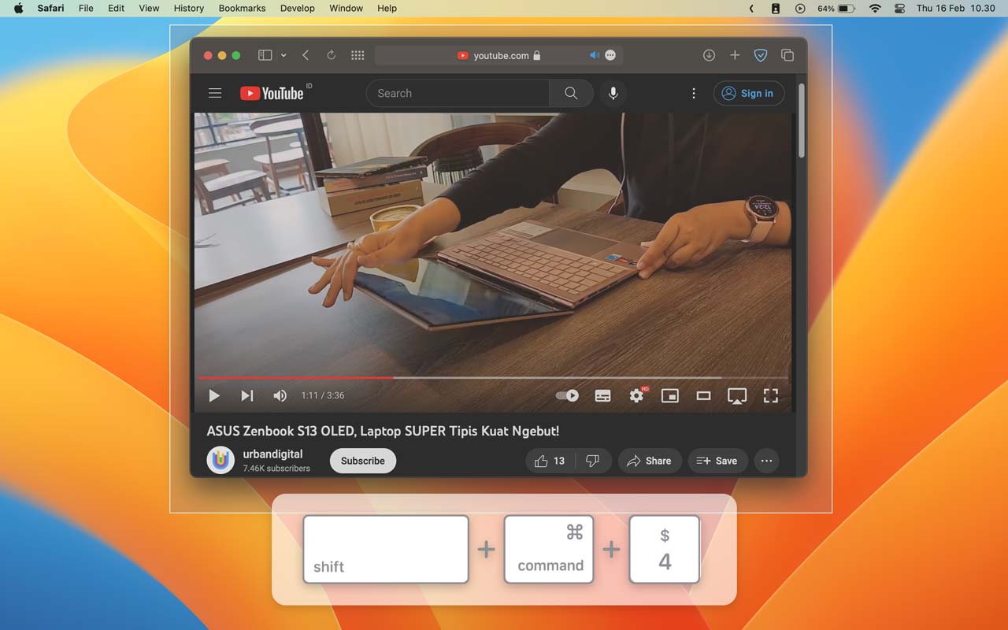Open the YouTube hamburger menu
Image resolution: width=1008 pixels, height=630 pixels.
pyautogui.click(x=215, y=93)
